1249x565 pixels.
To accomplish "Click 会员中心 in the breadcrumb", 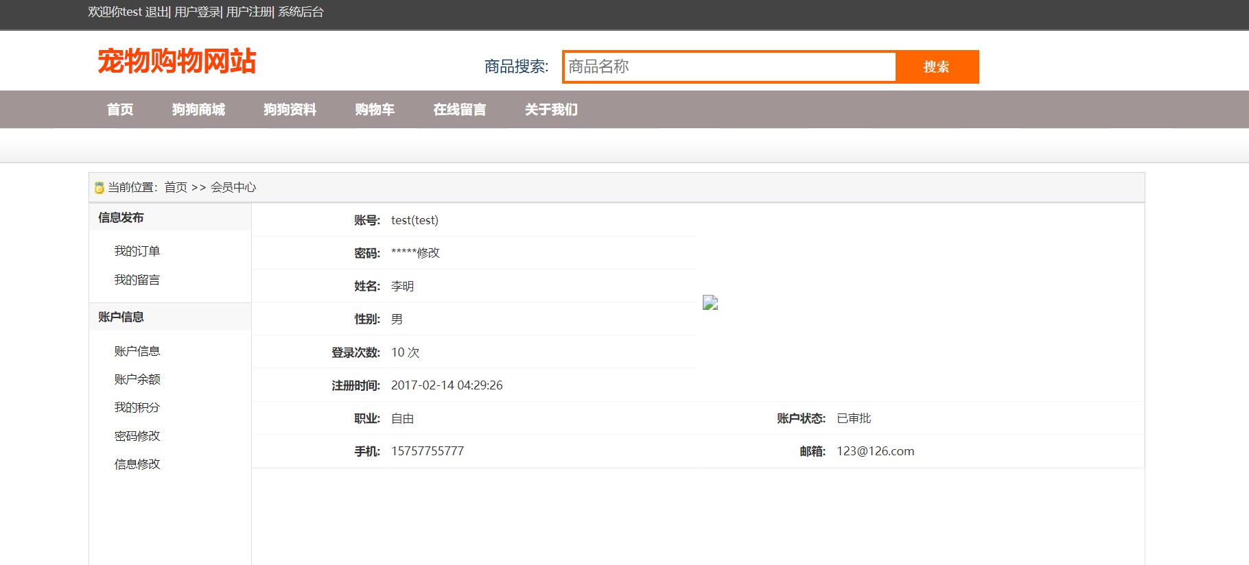I will point(233,187).
